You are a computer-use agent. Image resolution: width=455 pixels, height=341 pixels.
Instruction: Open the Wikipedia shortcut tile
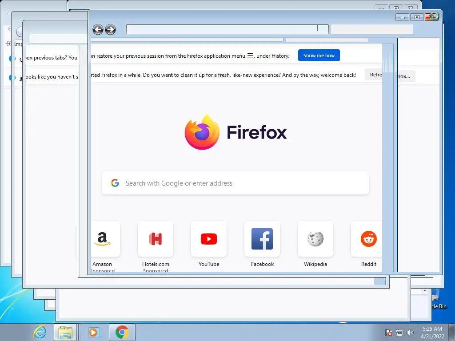click(x=315, y=239)
